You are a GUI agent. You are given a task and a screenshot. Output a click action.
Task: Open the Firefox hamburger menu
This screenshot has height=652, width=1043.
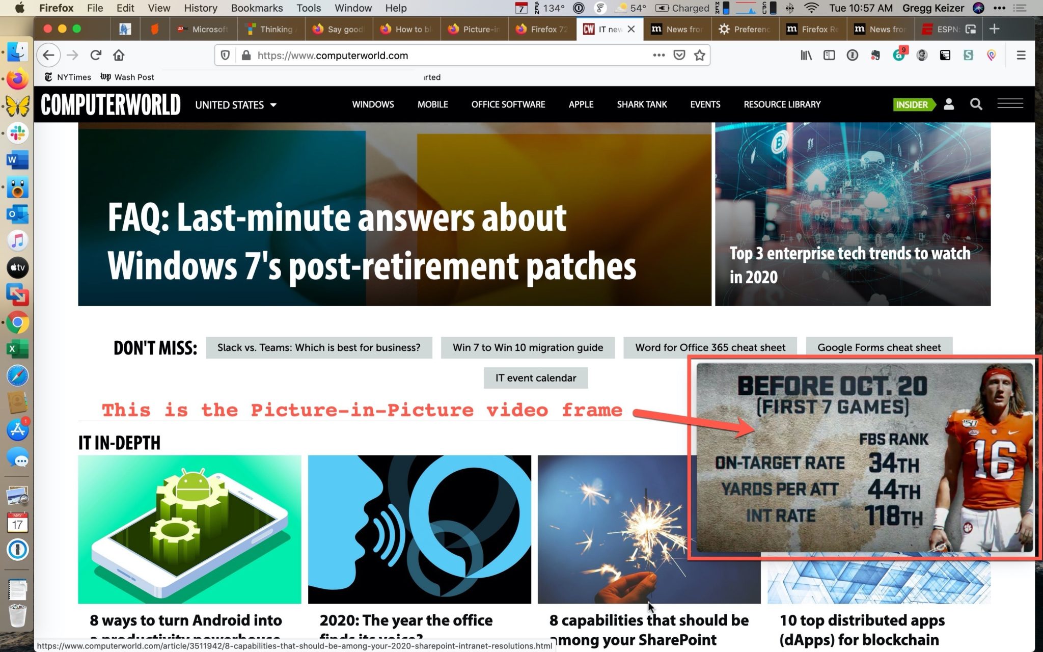[x=1021, y=55]
